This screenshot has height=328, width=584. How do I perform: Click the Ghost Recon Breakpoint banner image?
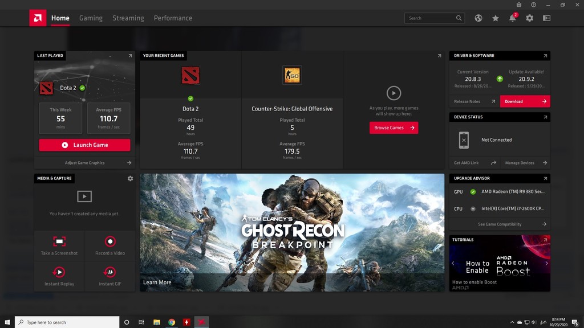292,232
